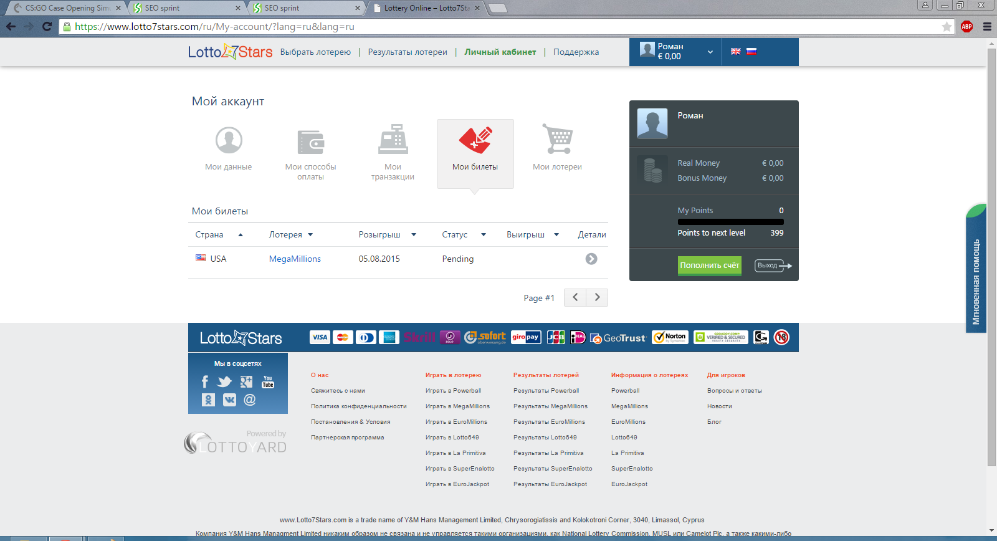Reload the page in browser
The height and width of the screenshot is (541, 997).
(x=47, y=26)
